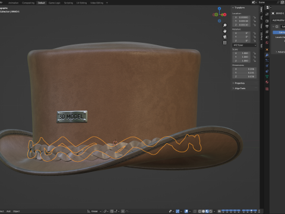The height and width of the screenshot is (214, 285).
Task: Add a new workspace with plus button
Action: pyautogui.click(x=107, y=3)
